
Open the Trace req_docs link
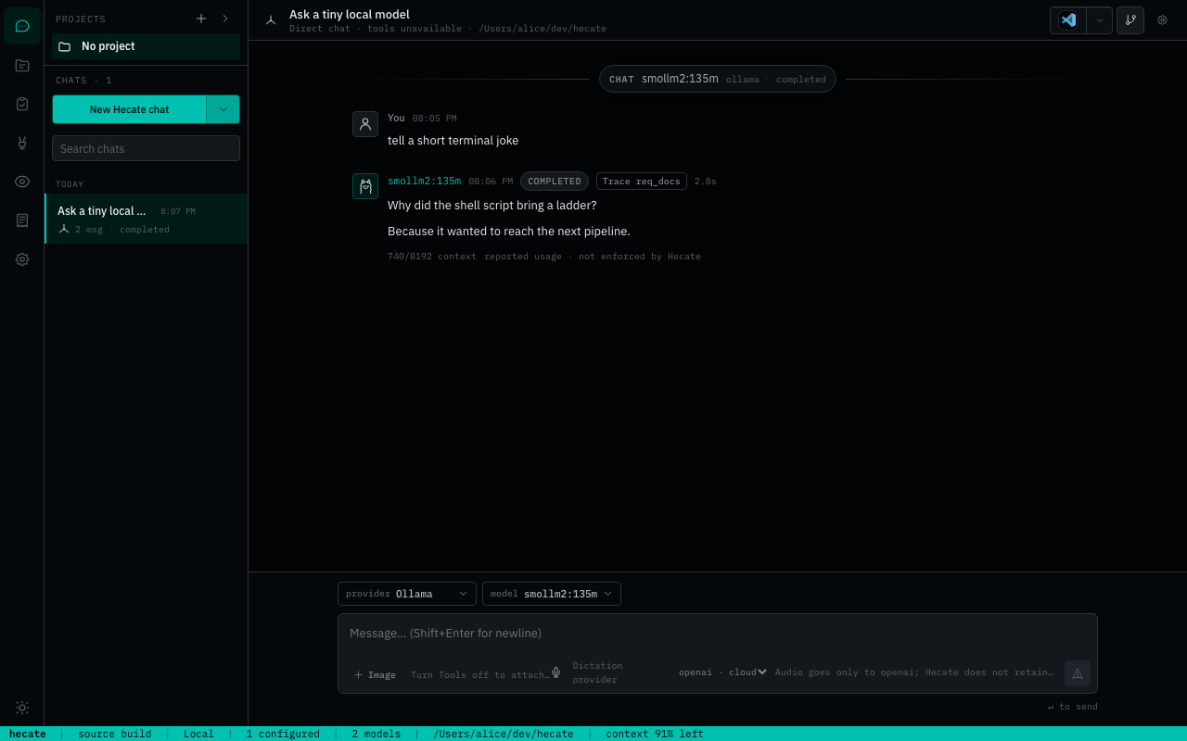(x=642, y=182)
